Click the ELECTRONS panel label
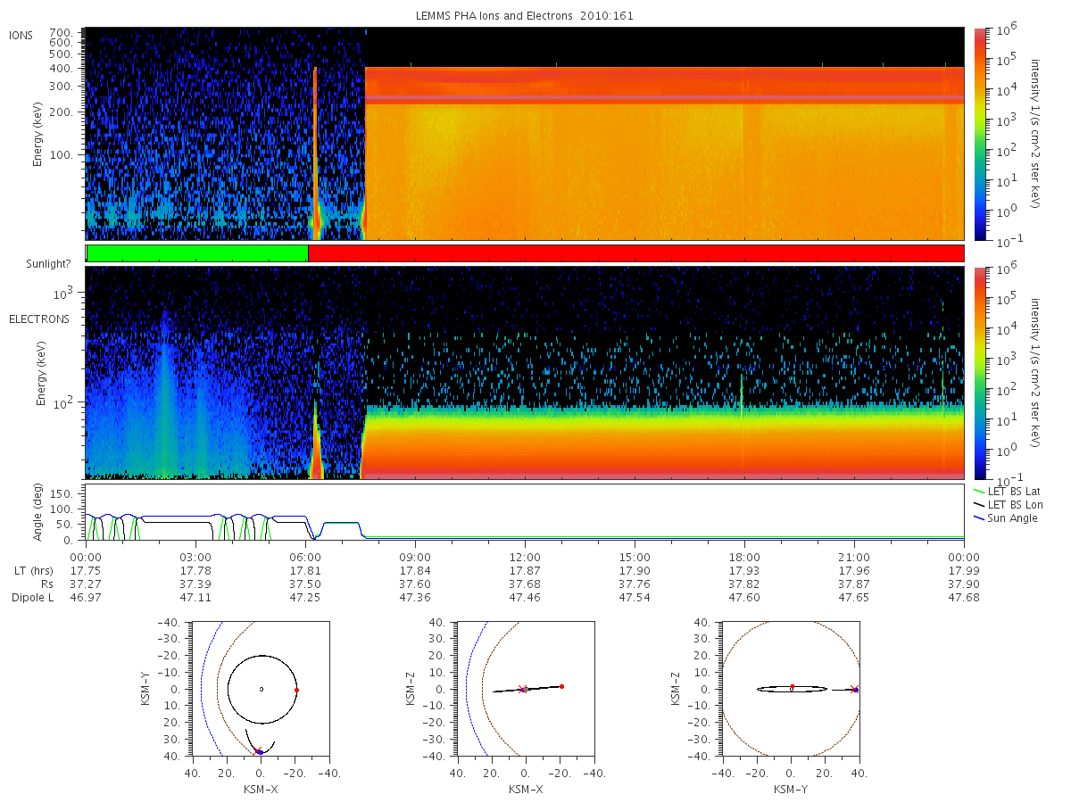The height and width of the screenshot is (803, 1071). [x=38, y=319]
